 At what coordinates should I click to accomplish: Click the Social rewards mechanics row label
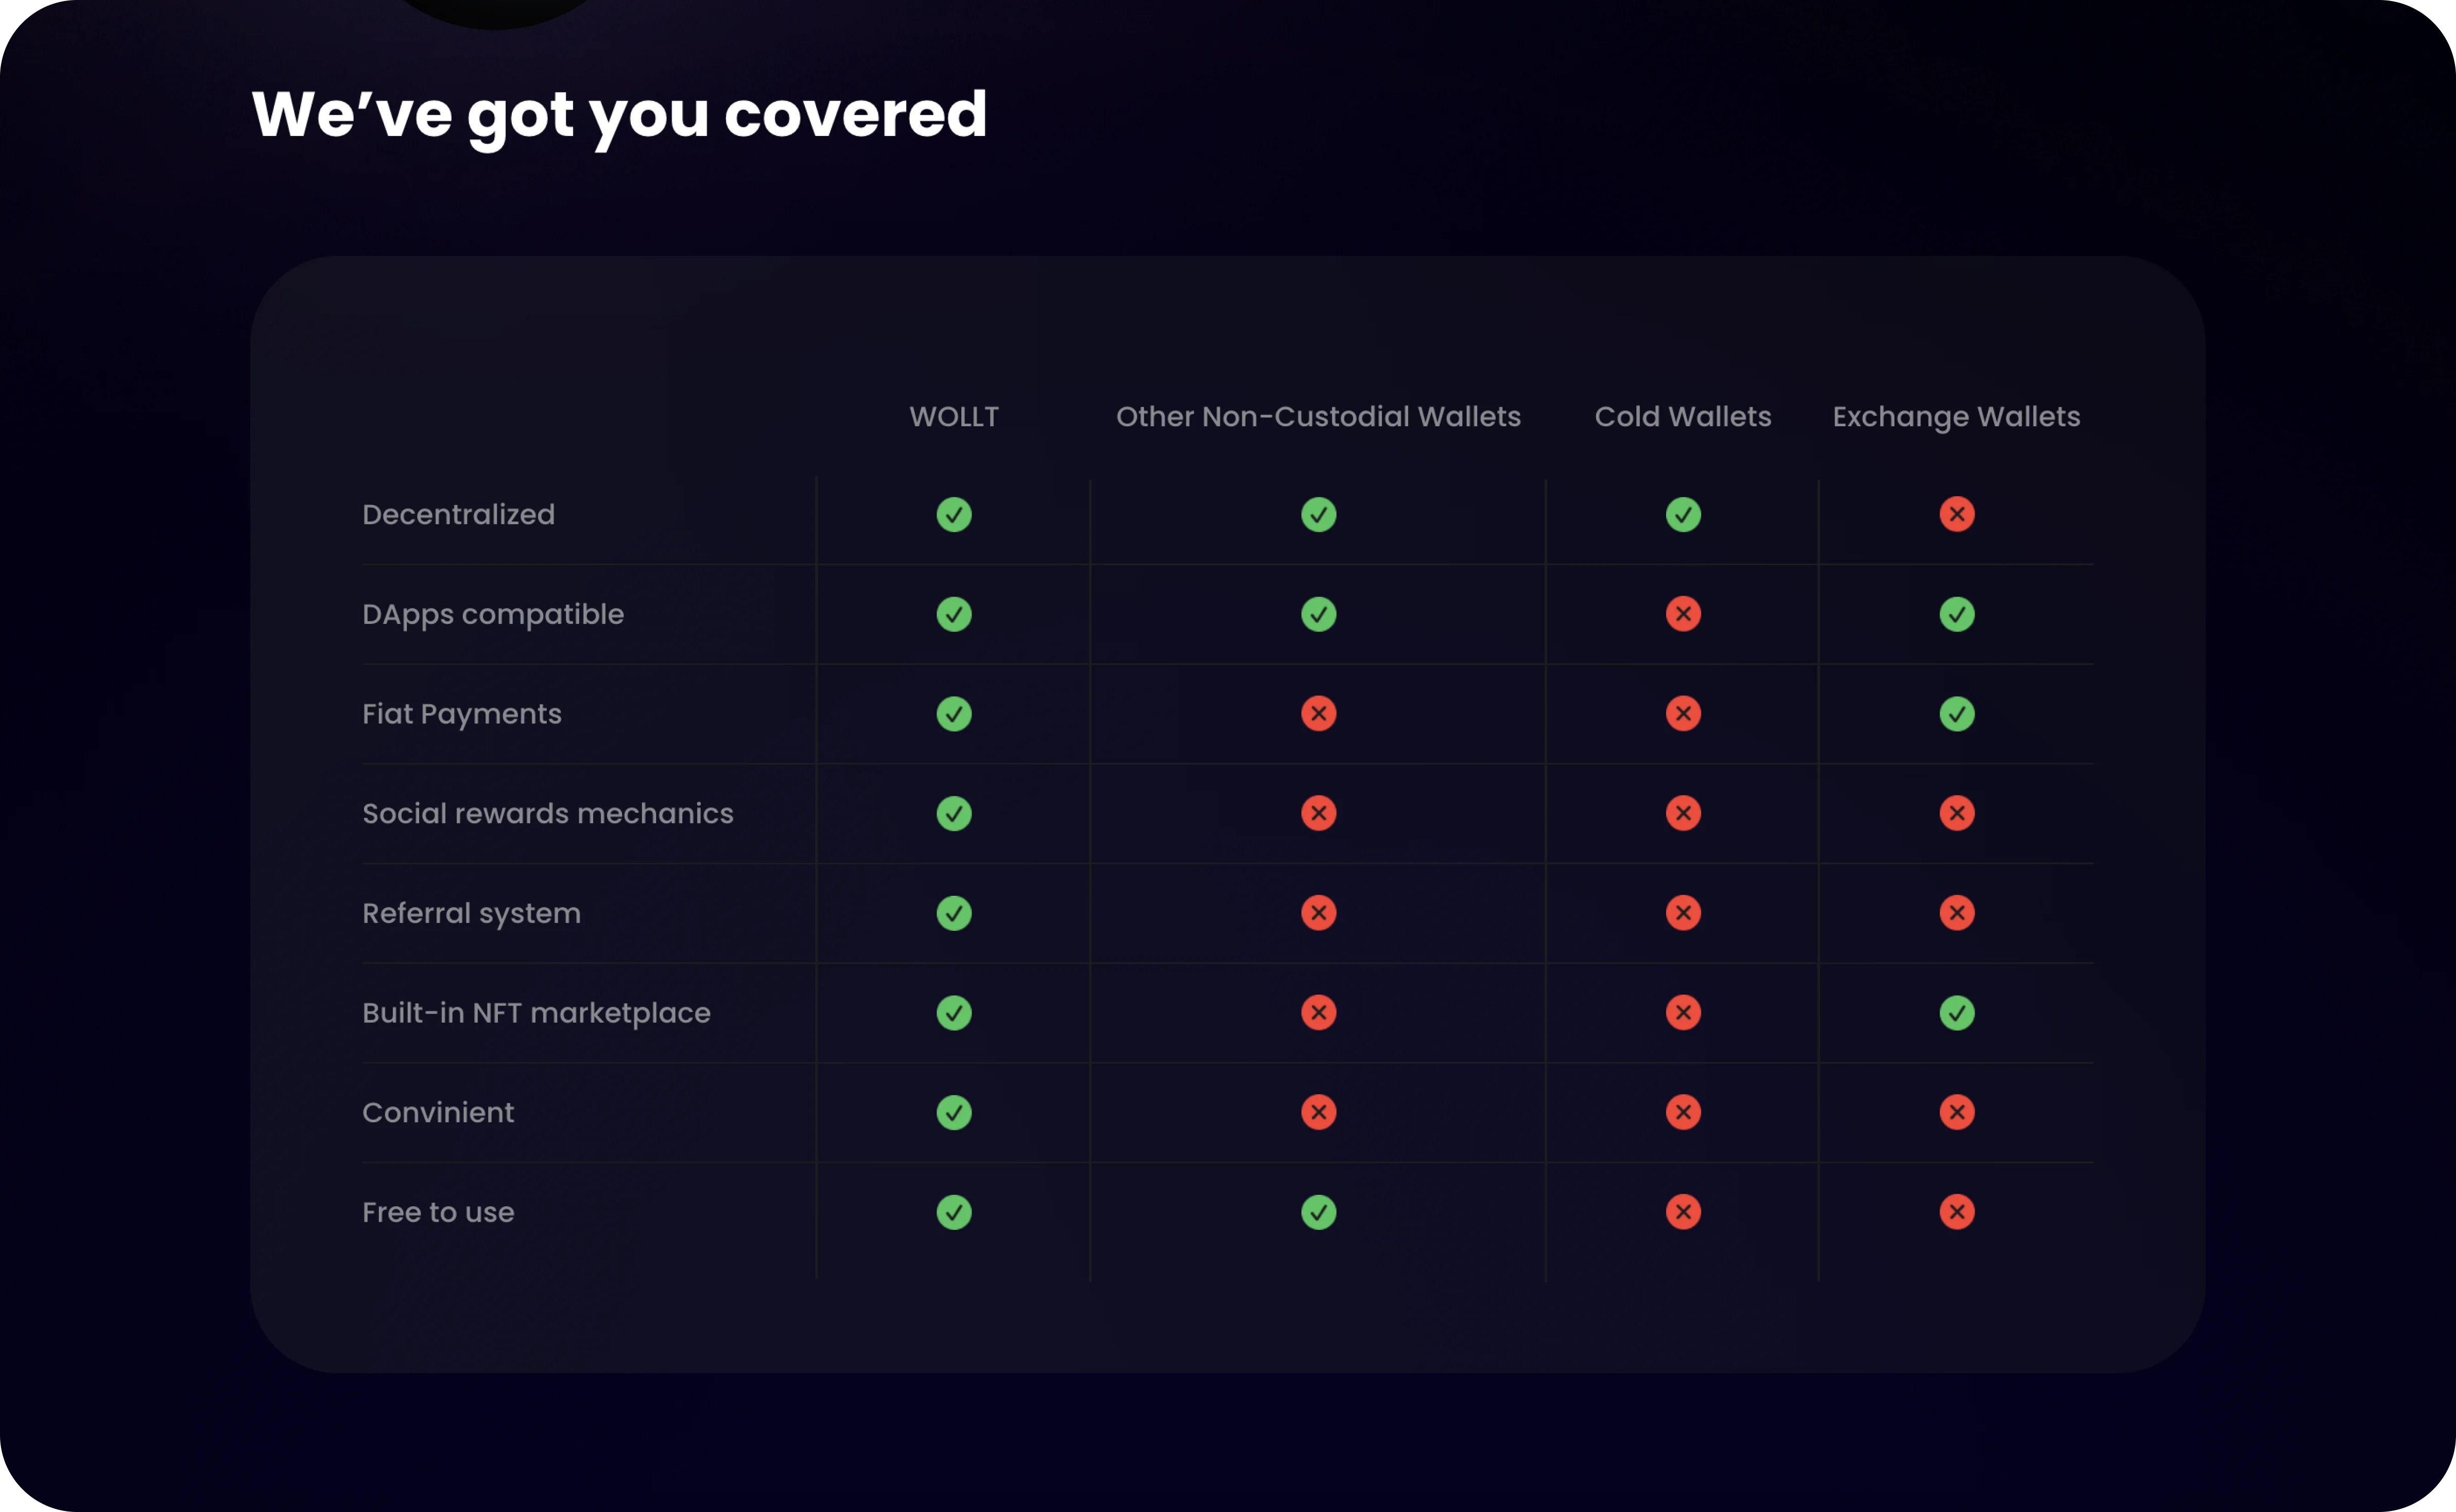[548, 813]
